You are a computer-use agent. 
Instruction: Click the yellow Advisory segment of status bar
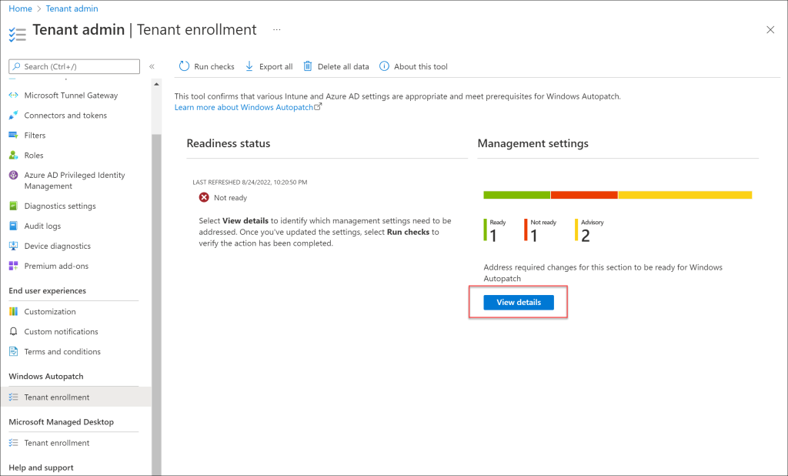click(685, 195)
